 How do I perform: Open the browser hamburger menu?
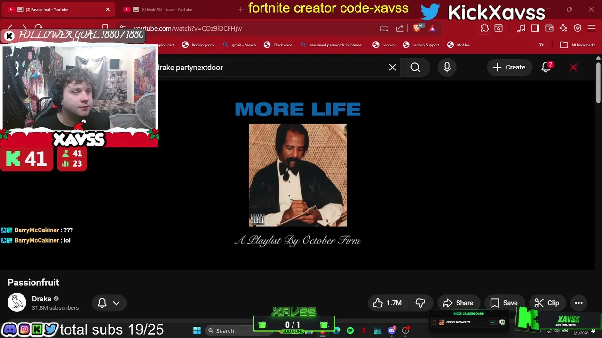(x=592, y=28)
